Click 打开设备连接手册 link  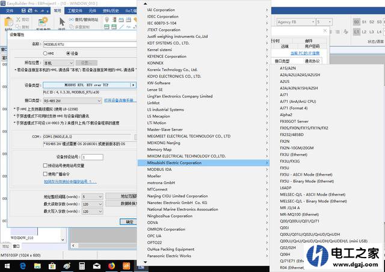[120, 100]
